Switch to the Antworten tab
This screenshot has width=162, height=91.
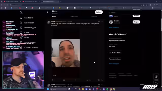(74, 17)
